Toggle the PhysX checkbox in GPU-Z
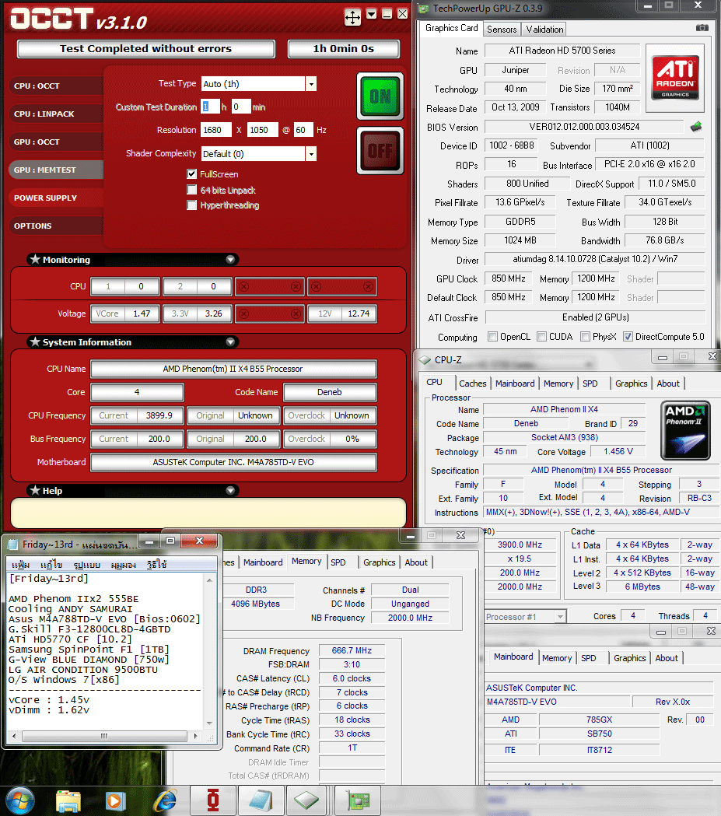This screenshot has height=816, width=721. click(585, 337)
